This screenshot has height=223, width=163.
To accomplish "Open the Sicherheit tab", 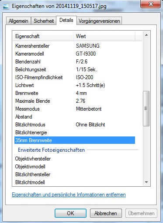I will tap(44, 21).
